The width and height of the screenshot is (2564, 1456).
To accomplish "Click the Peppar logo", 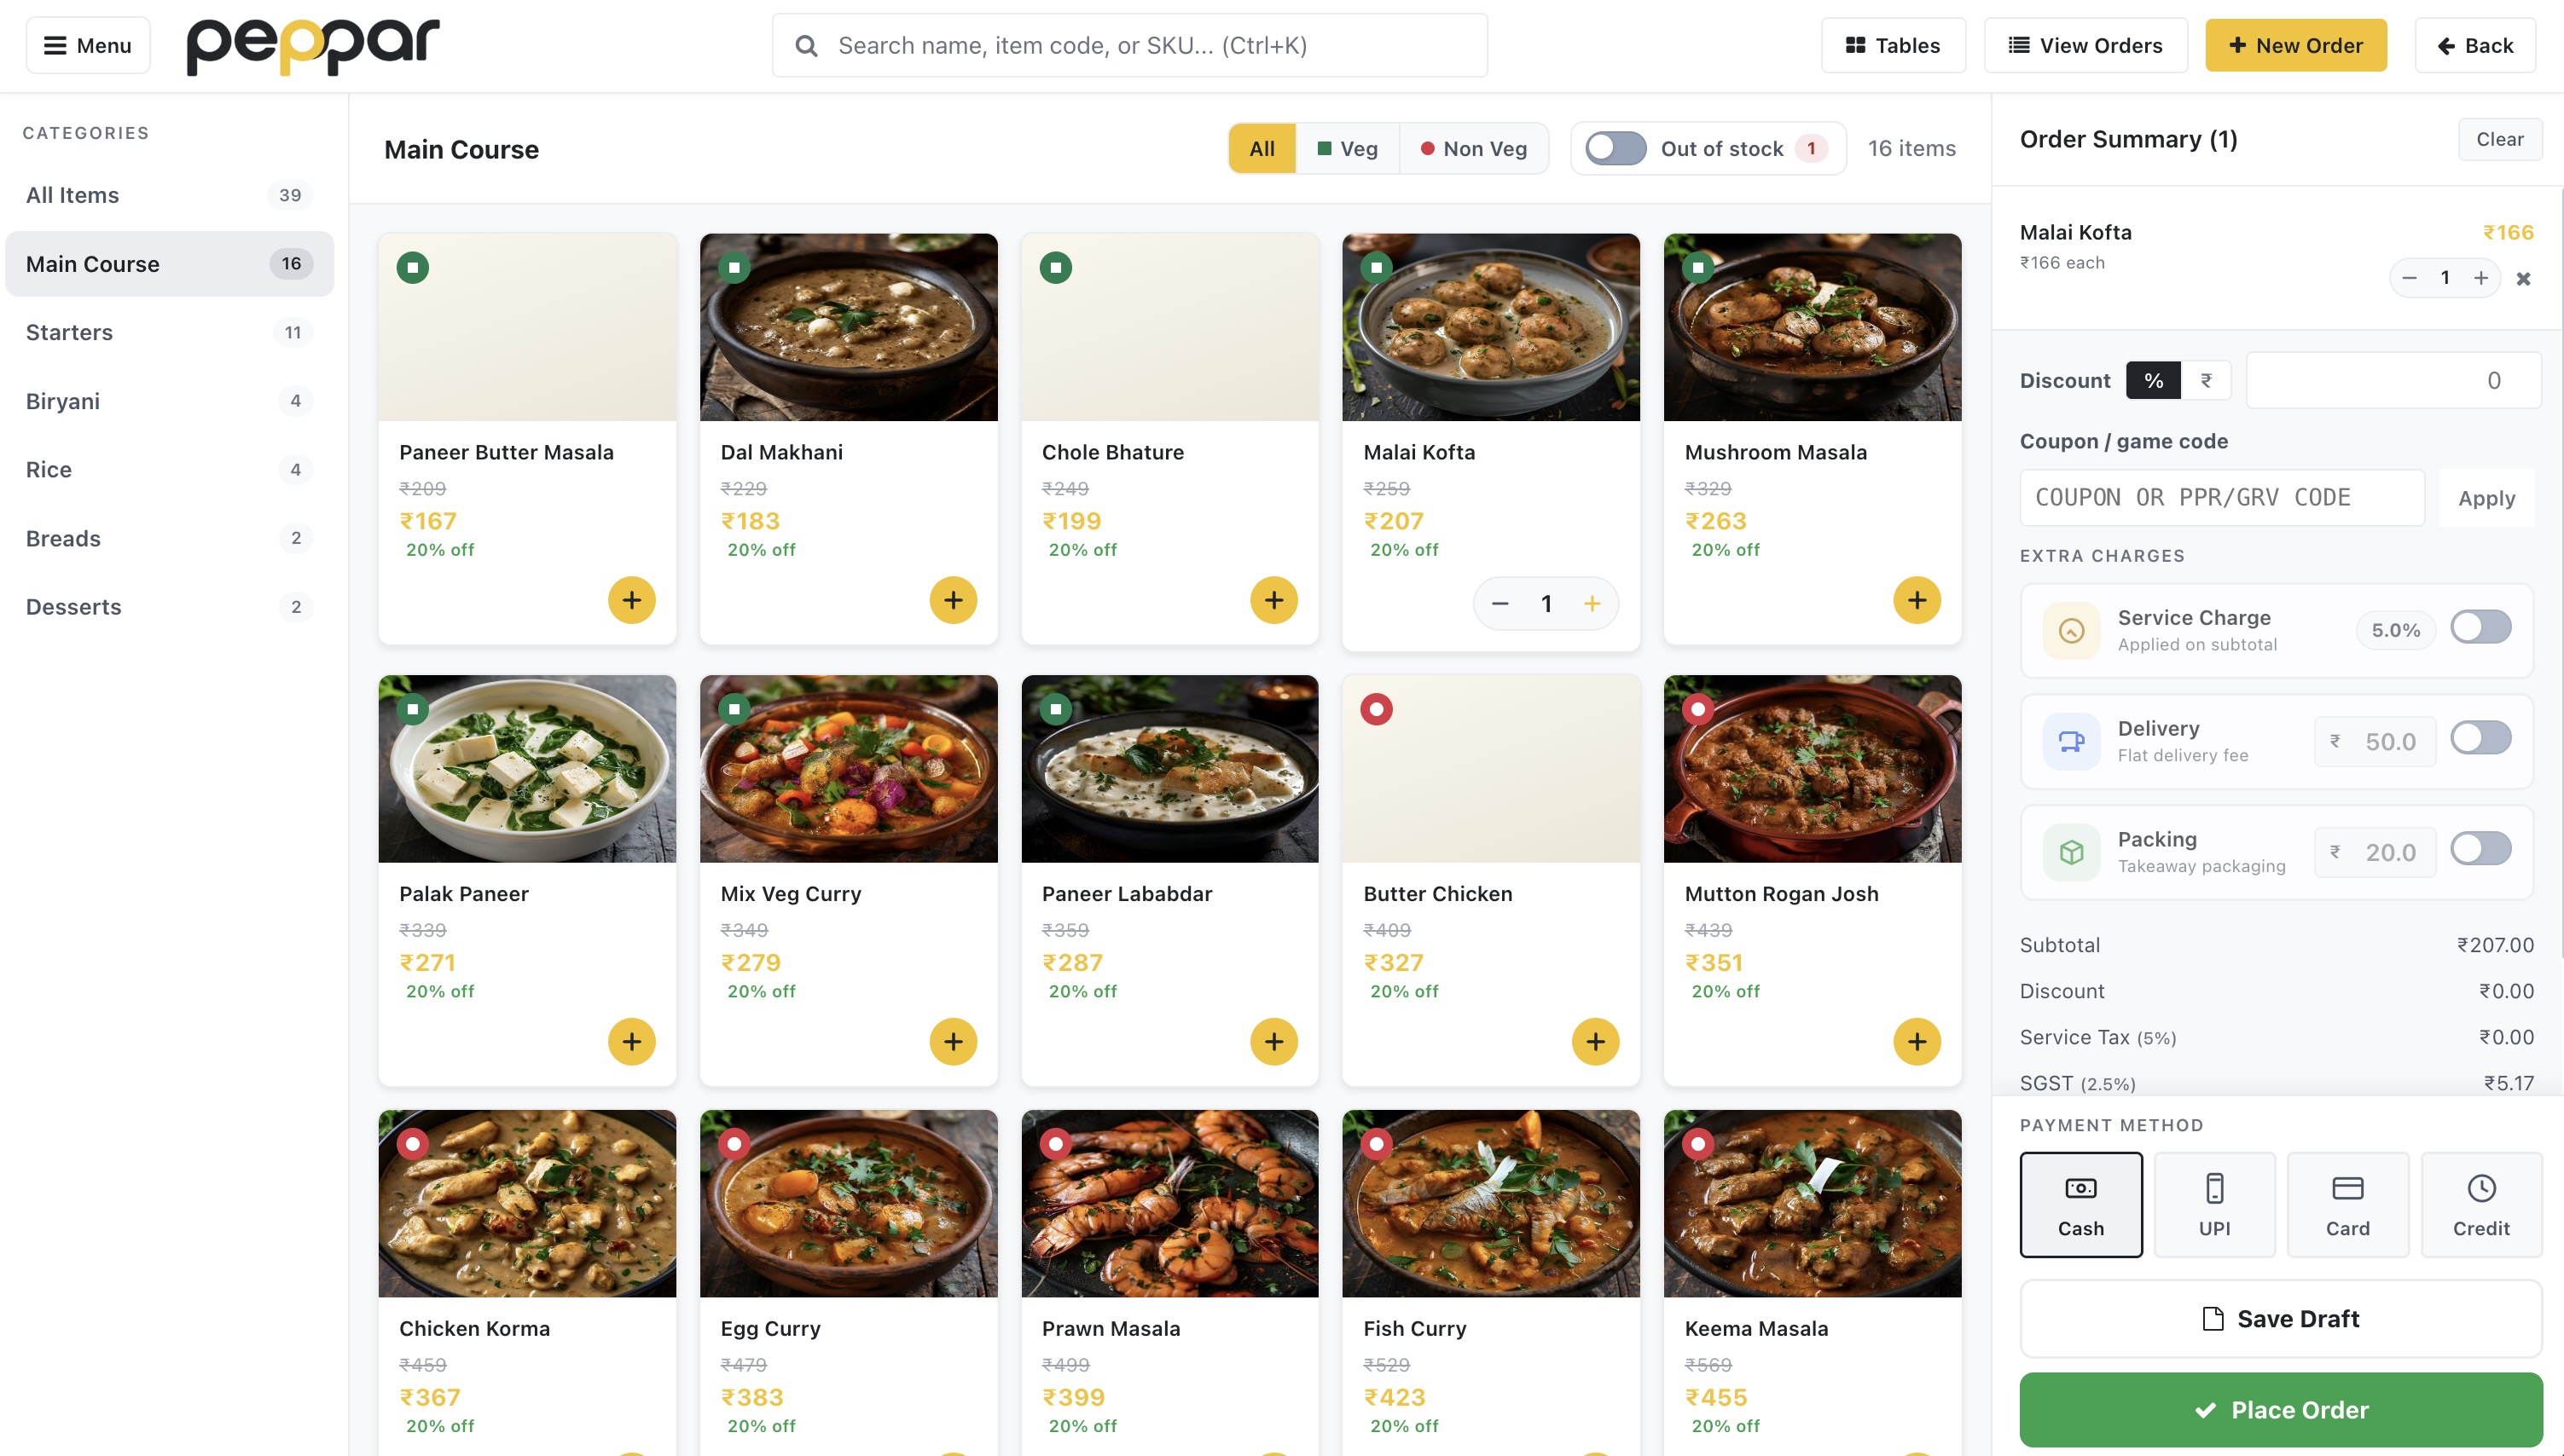I will point(313,46).
